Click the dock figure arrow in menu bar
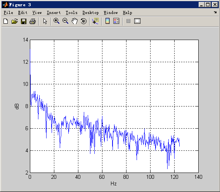This screenshot has height=192, width=220. coord(215,12)
